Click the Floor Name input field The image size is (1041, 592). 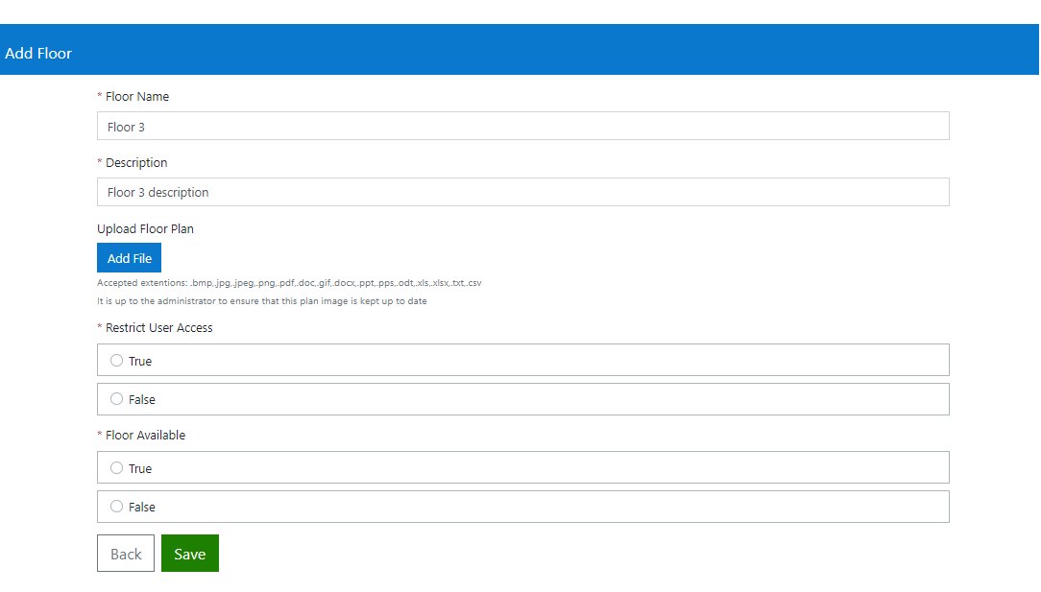pyautogui.click(x=522, y=127)
